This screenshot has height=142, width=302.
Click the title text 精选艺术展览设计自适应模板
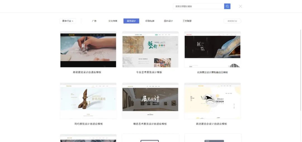coord(150,124)
